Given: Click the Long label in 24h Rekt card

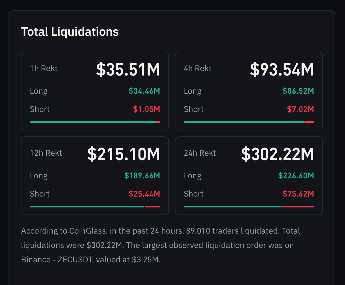Looking at the screenshot, I should tap(193, 176).
